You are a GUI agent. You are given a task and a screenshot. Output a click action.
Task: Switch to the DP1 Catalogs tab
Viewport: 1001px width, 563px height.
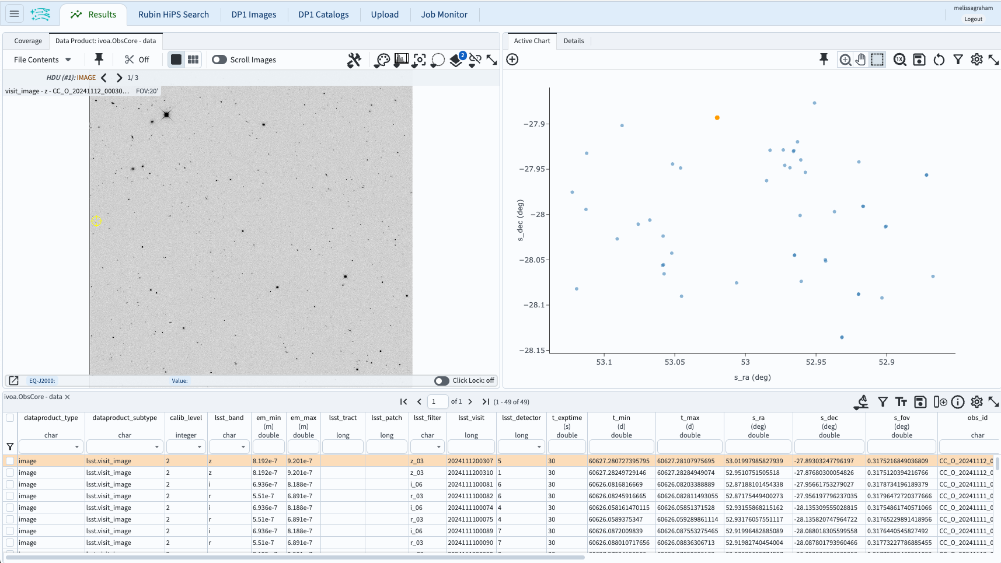click(323, 15)
